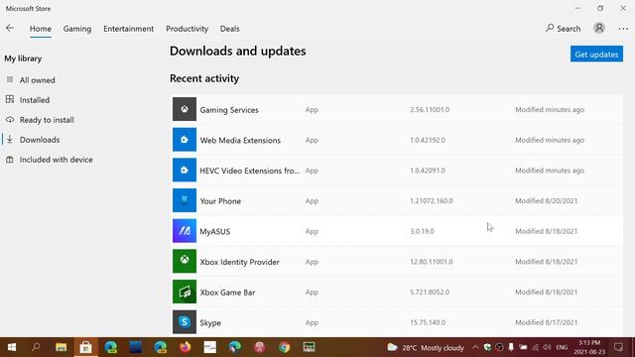The width and height of the screenshot is (635, 357).
Task: Open the Xbox Identity Provider name link
Action: (x=239, y=262)
